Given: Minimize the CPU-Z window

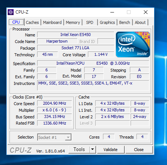Looking at the screenshot, I should [x=112, y=12].
